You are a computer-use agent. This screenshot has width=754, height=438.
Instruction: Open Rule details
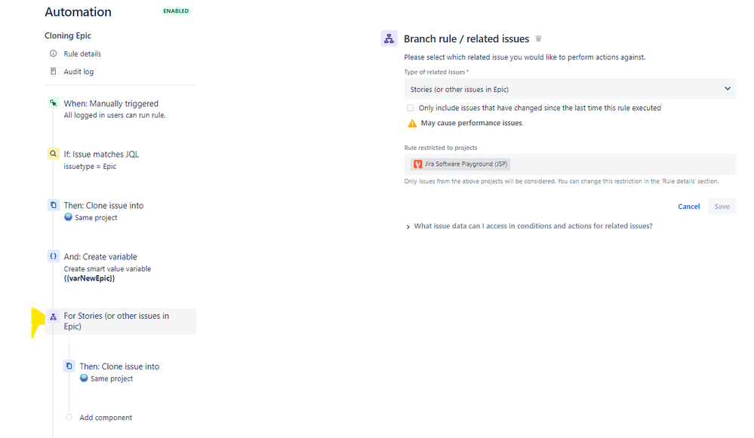click(x=82, y=54)
